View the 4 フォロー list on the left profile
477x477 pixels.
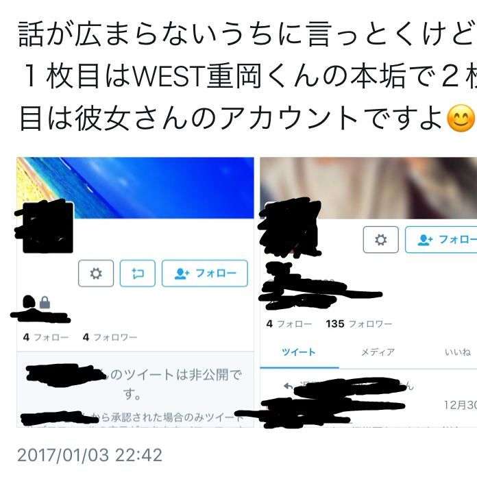(x=46, y=337)
